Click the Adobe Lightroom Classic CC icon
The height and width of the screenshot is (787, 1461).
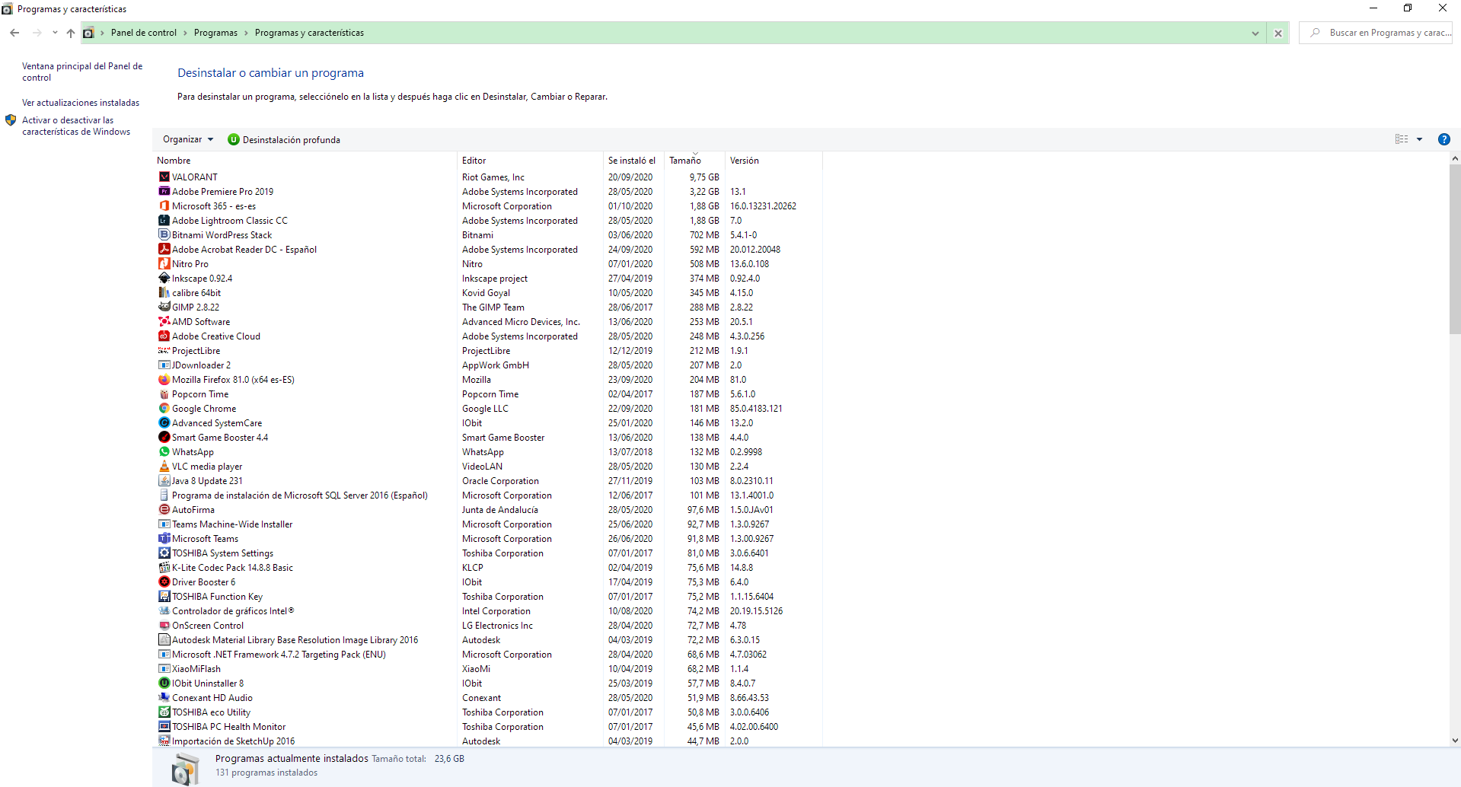[164, 220]
